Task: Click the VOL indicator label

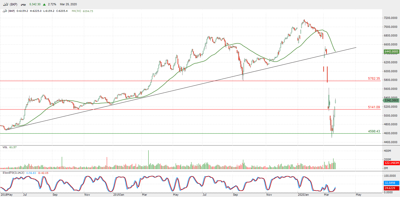Action: tap(5, 147)
